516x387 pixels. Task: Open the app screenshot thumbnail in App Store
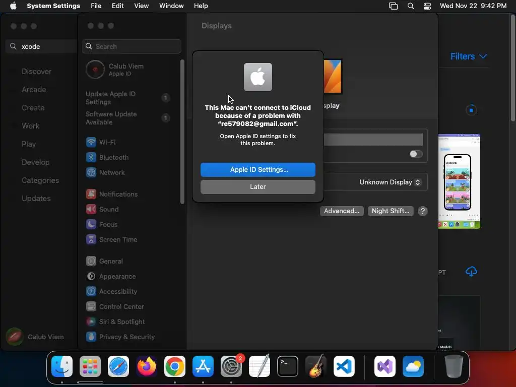pyautogui.click(x=459, y=181)
